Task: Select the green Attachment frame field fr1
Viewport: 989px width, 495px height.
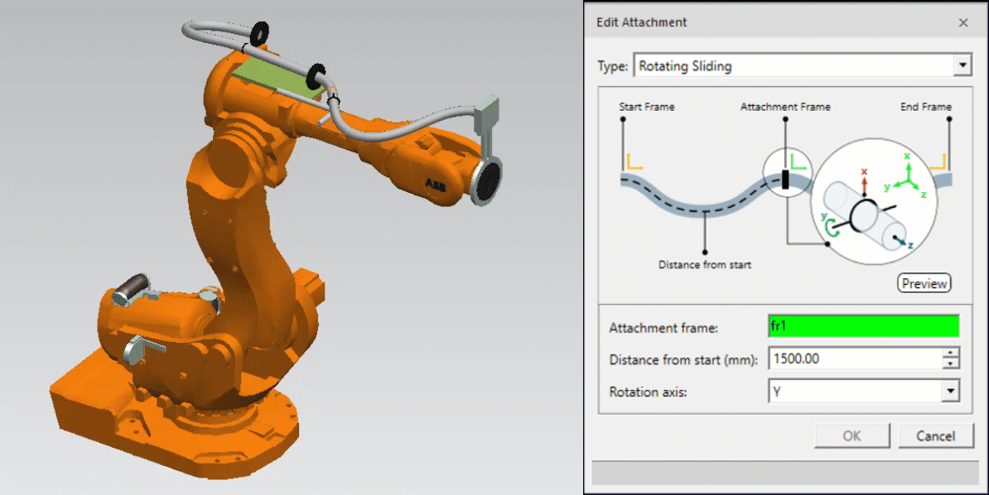Action: pyautogui.click(x=863, y=326)
